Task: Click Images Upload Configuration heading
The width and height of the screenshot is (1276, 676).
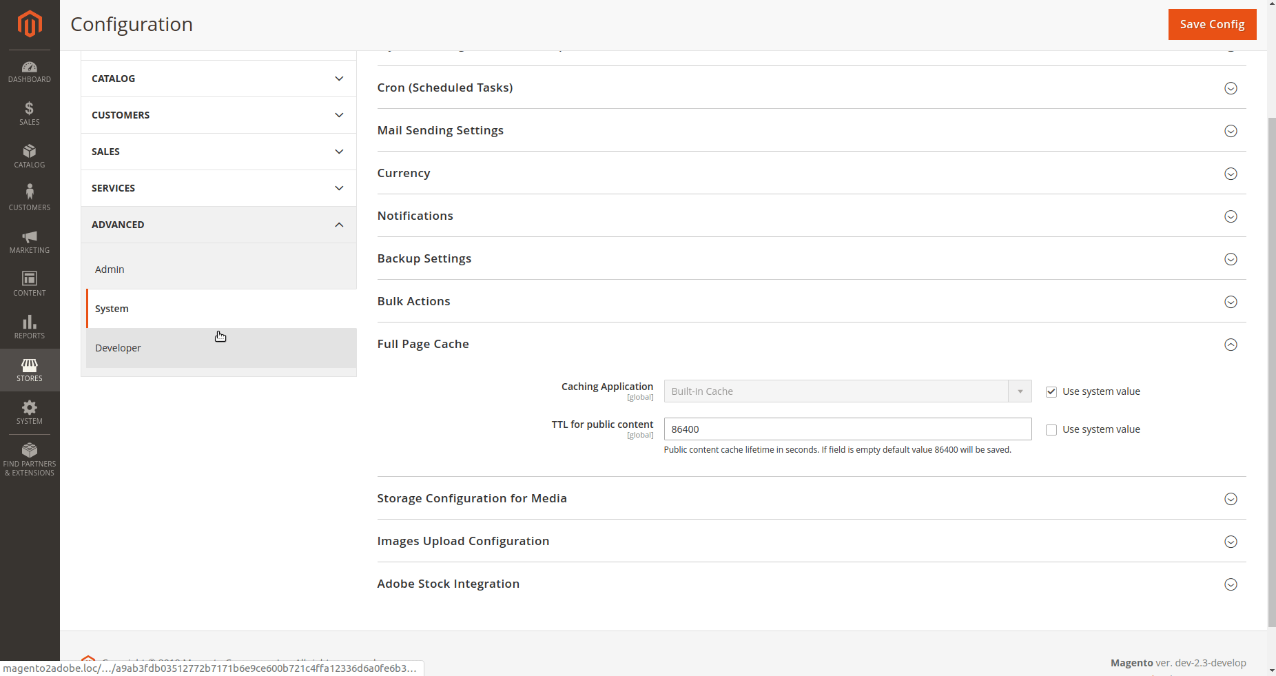Action: click(463, 541)
